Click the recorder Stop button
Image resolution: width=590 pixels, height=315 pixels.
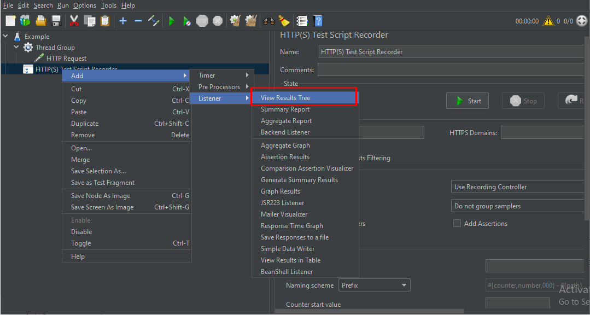pos(523,101)
